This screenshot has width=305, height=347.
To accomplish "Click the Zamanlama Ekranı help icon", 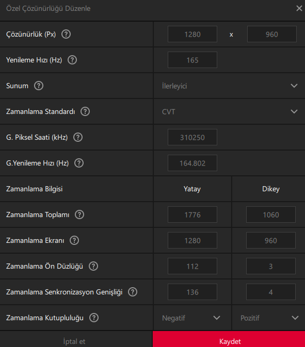I will point(74,240).
